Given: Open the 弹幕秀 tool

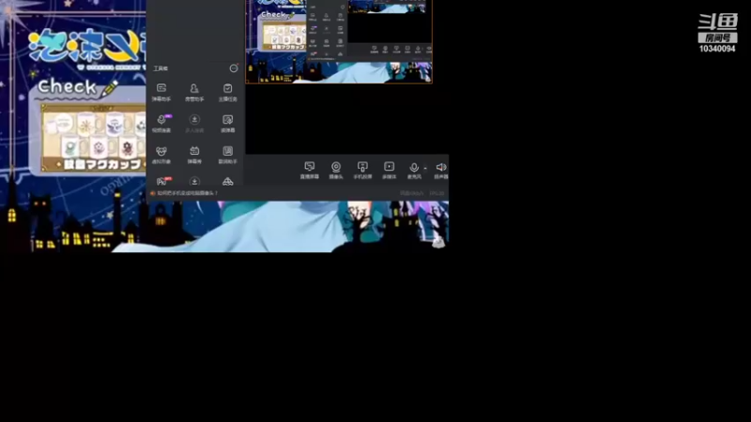Looking at the screenshot, I should tap(194, 155).
